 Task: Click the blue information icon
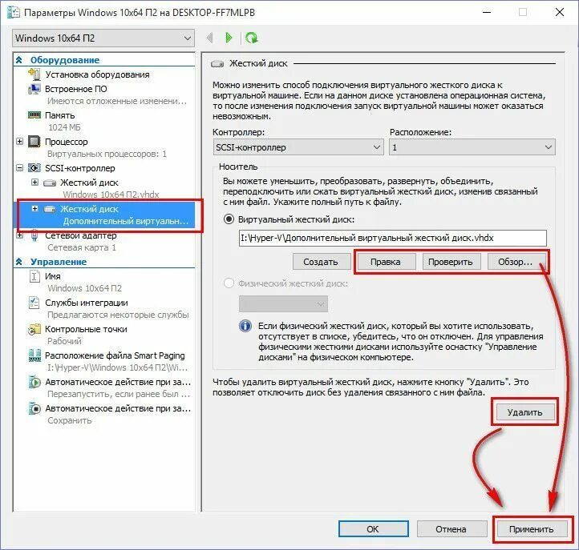245,326
